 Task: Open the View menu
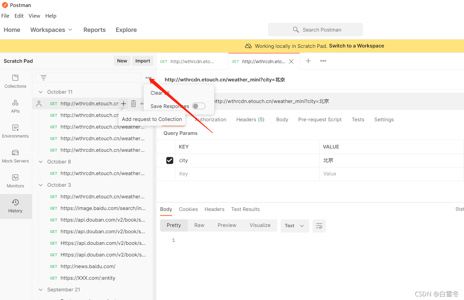coord(34,16)
